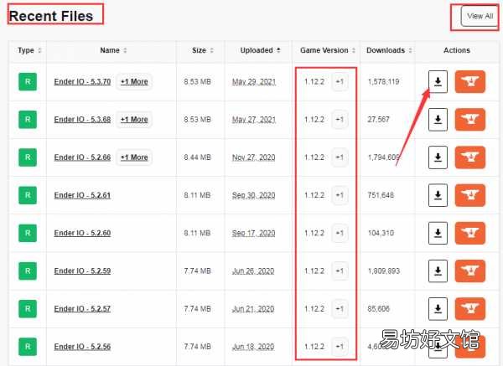Click the green R release badge for 5.2.59
Viewport: 503px width, 366px height.
coord(28,271)
